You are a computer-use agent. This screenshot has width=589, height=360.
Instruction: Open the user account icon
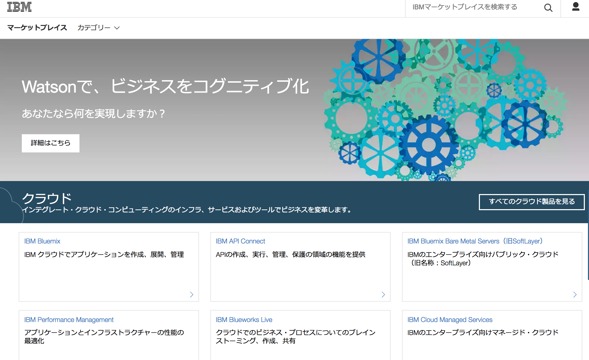click(x=575, y=7)
